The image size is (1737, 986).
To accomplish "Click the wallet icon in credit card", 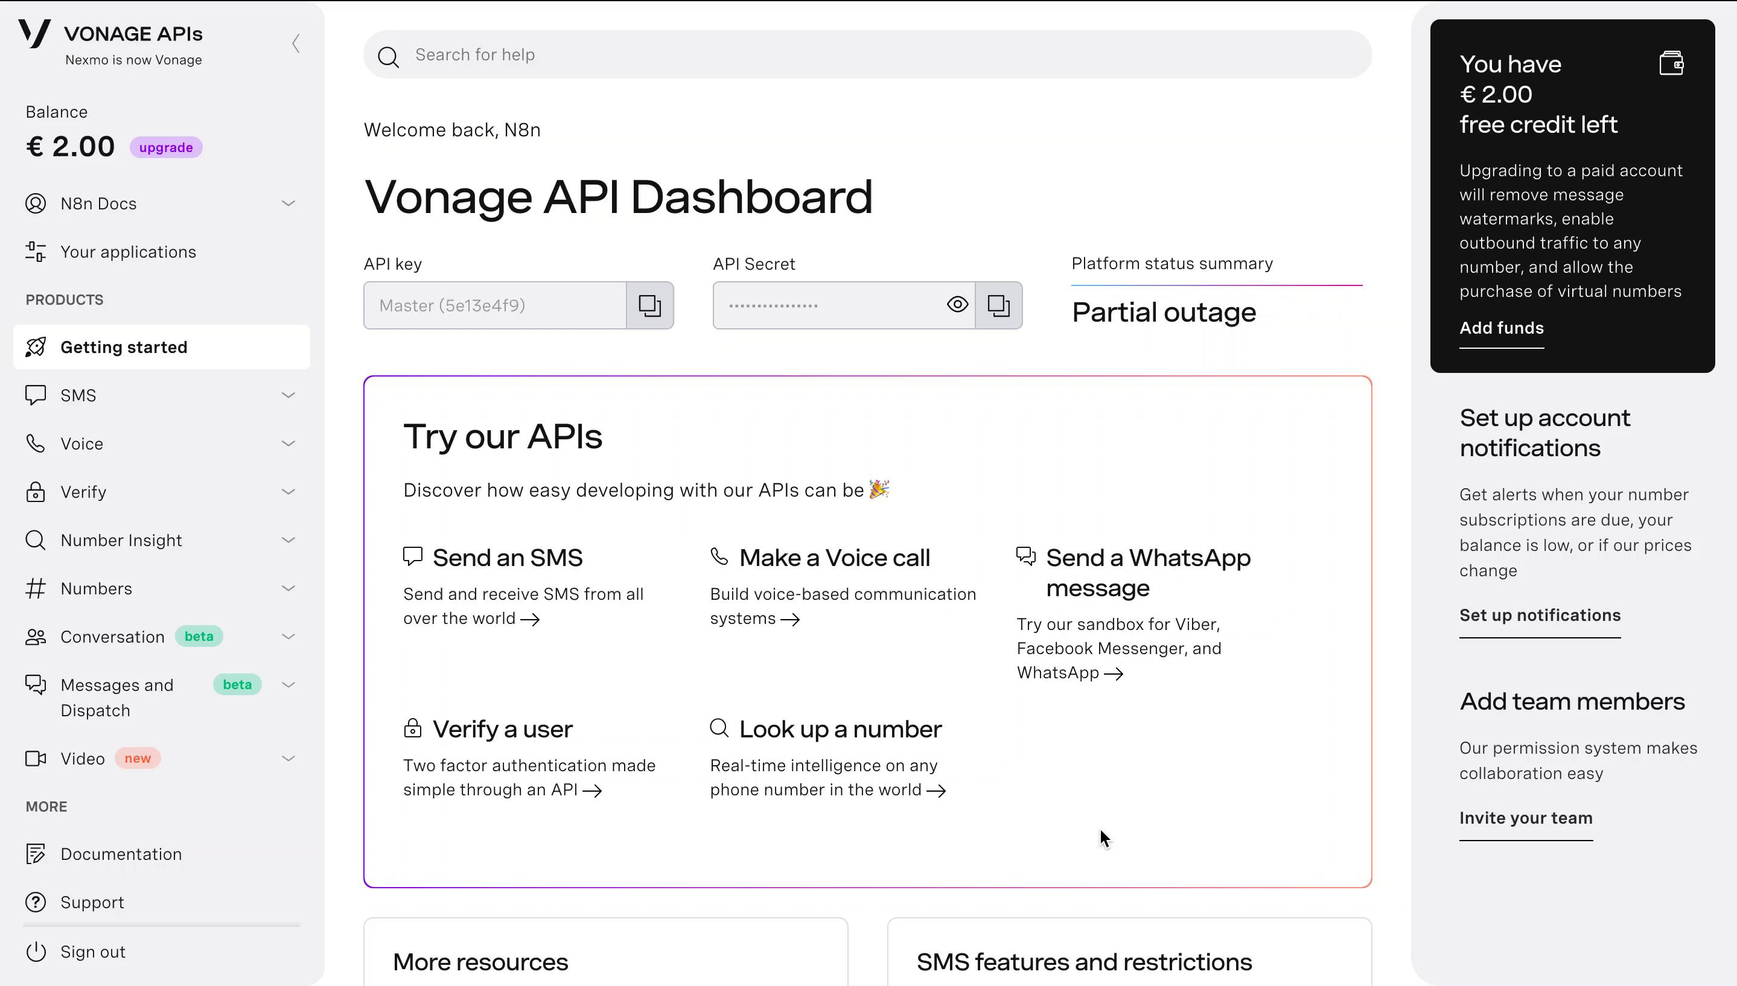I will pyautogui.click(x=1671, y=63).
